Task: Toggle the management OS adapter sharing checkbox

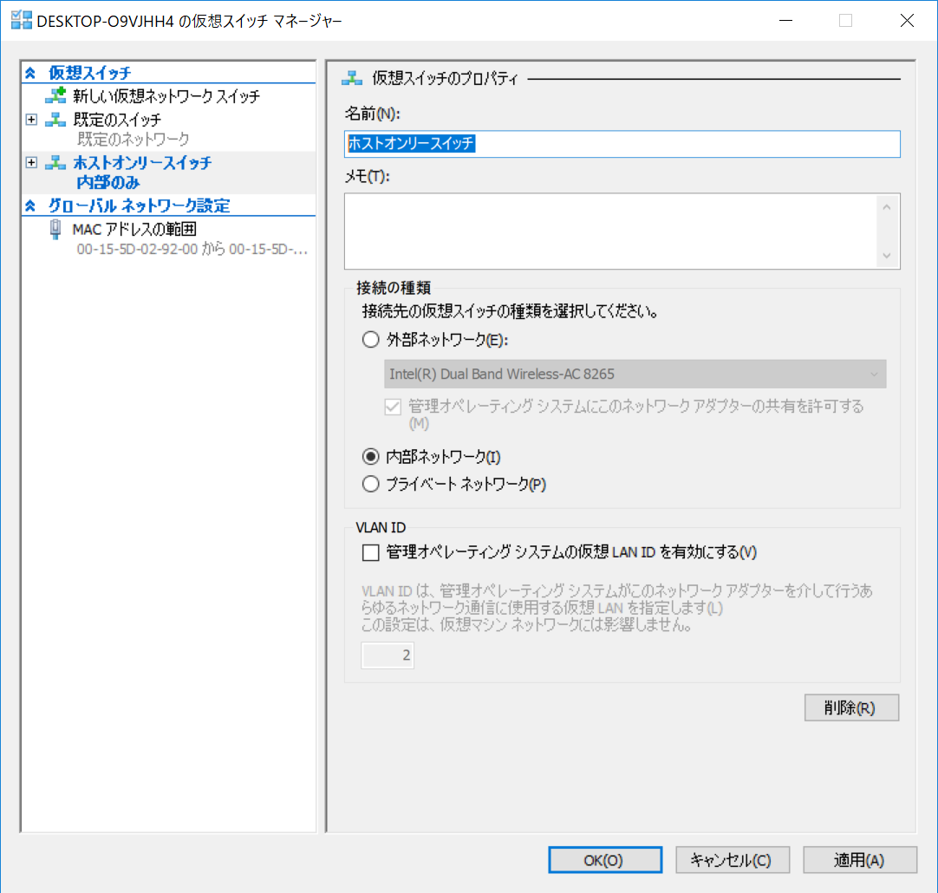Action: tap(393, 407)
